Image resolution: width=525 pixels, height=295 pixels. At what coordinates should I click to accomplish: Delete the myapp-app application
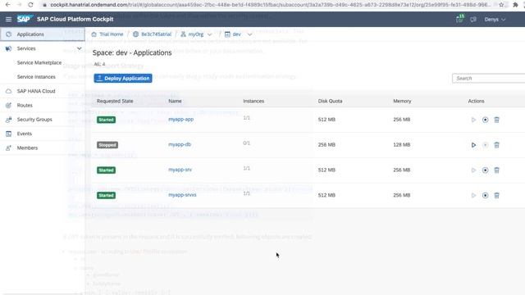[496, 120]
